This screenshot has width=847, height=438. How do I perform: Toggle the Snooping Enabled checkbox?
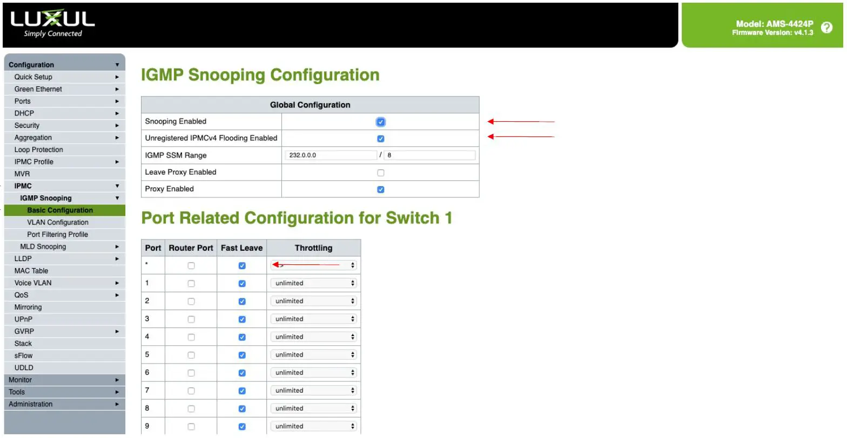[381, 122]
